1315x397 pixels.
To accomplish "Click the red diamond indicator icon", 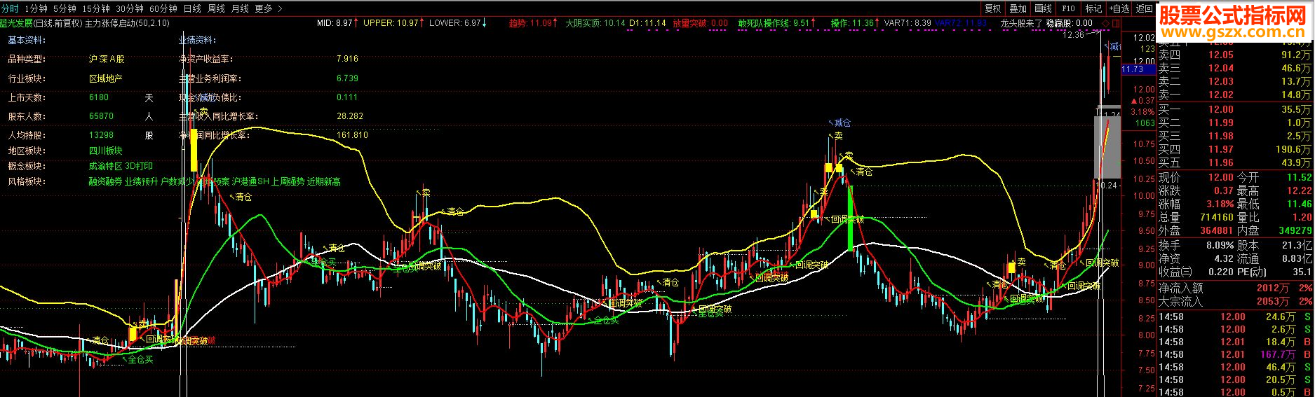I will pyautogui.click(x=1107, y=23).
